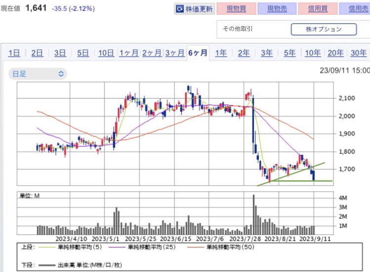370x272 pixels.
Task: Click the 23/09/11 15:00 timestamp
Action: [345, 70]
